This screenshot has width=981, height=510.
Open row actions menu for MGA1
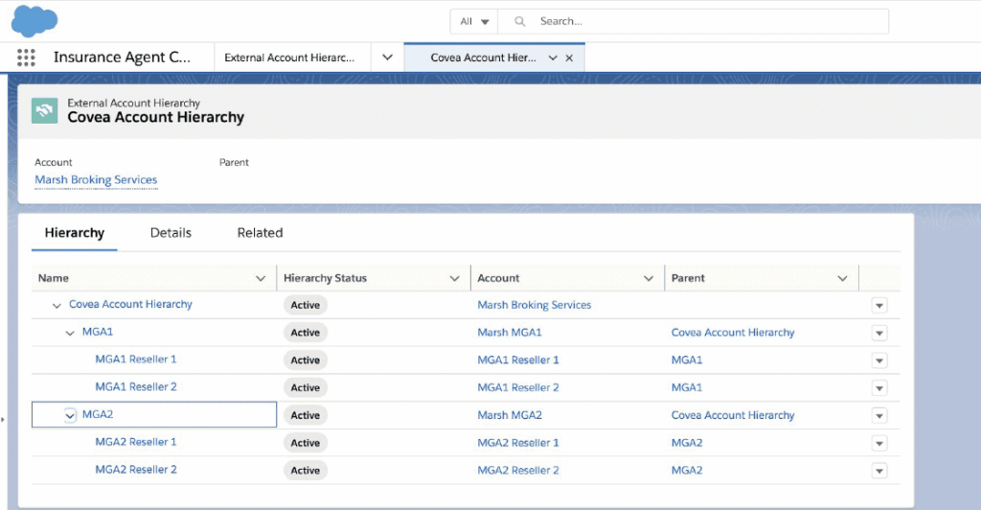pos(879,333)
